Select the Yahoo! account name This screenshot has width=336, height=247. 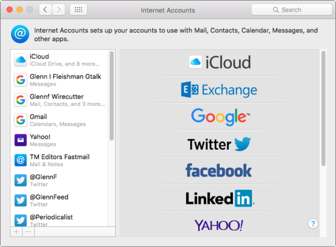point(40,137)
